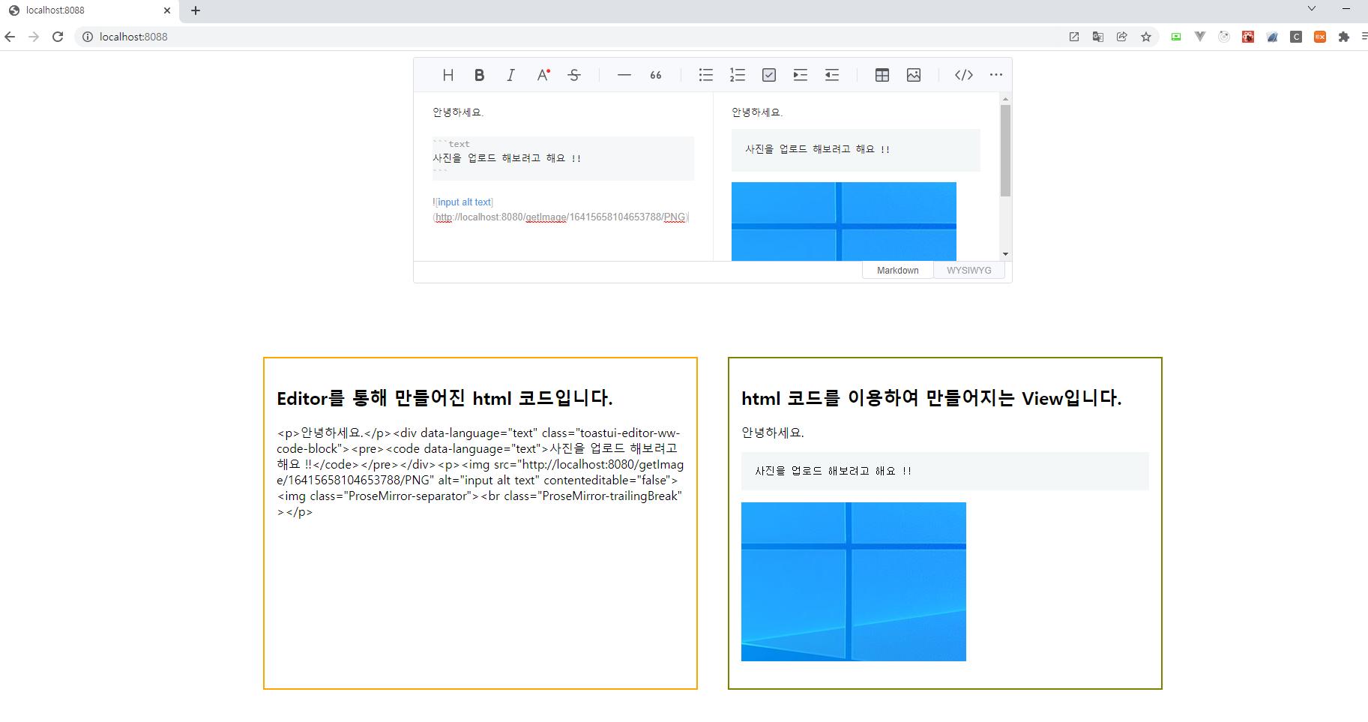
Task: Click the orange extension icon
Action: point(1320,37)
